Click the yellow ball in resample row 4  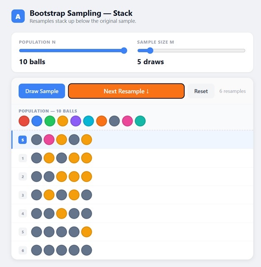[x=62, y=214]
